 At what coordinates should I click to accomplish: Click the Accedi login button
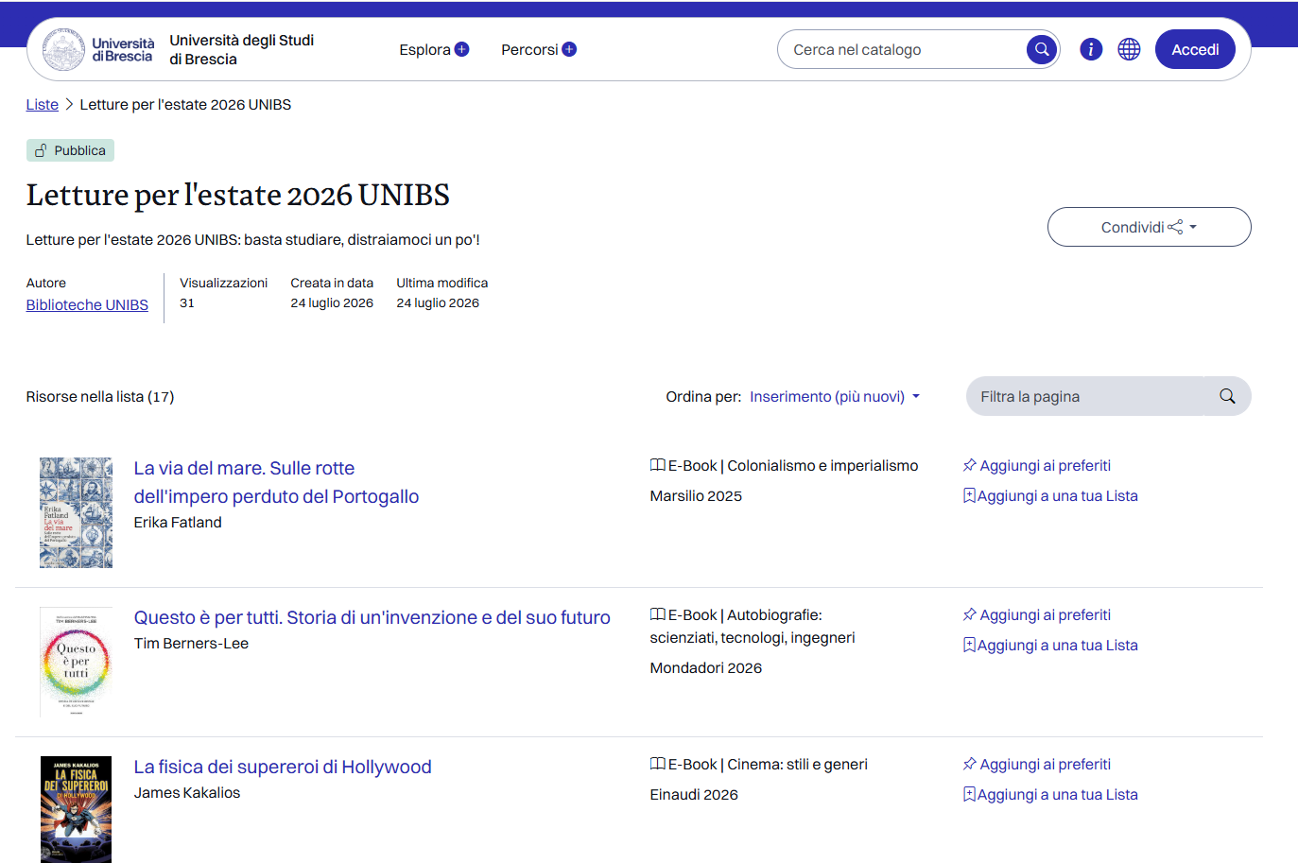click(1195, 49)
